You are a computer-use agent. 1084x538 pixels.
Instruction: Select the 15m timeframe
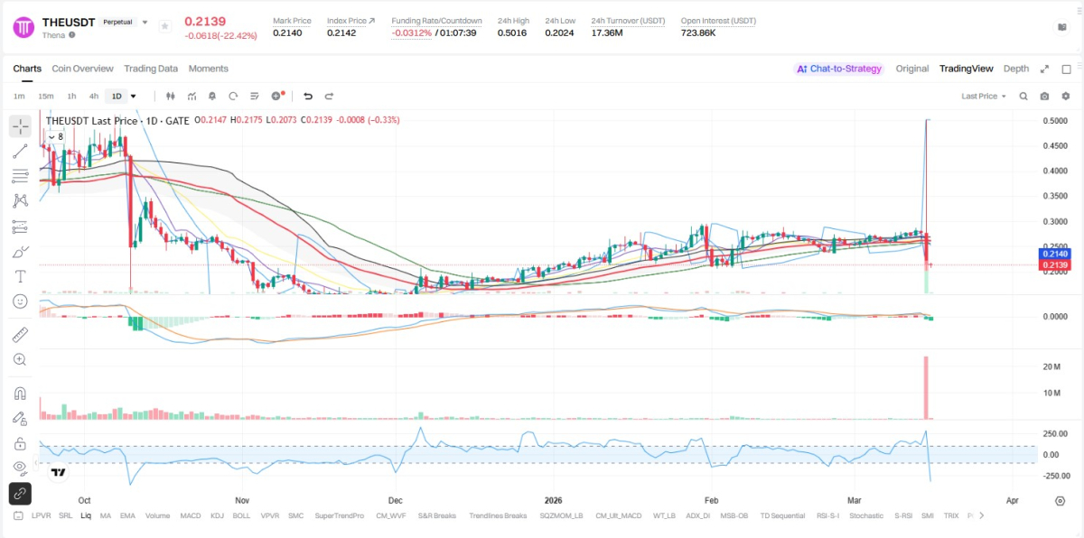[45, 96]
